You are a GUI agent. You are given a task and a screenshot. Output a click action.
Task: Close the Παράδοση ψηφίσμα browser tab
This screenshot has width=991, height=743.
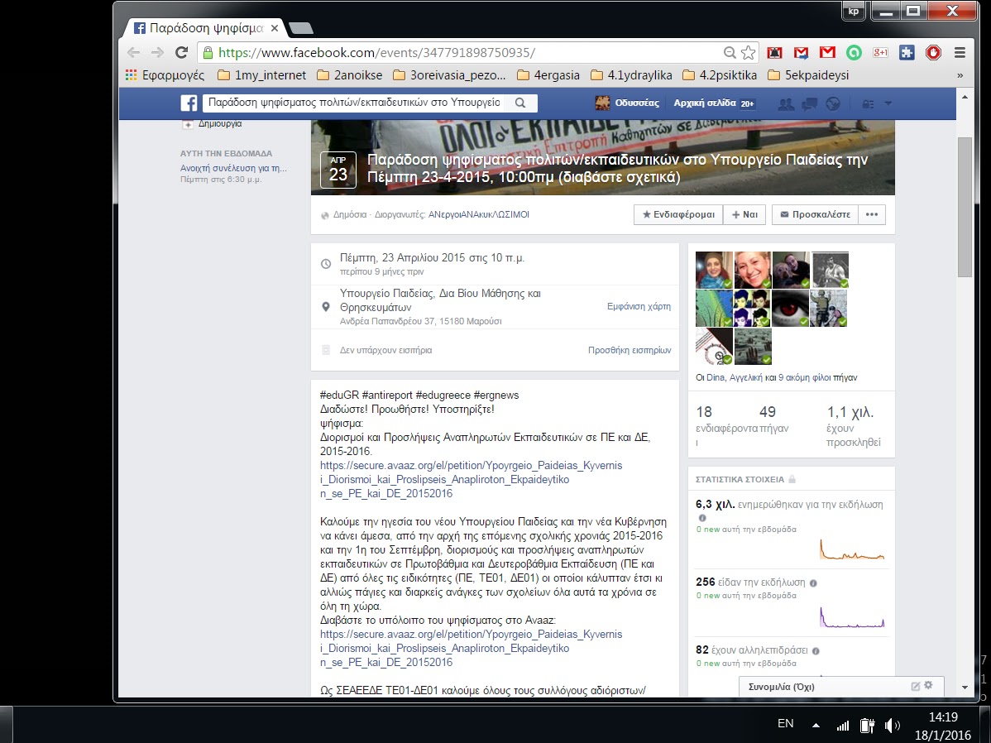[x=275, y=28]
